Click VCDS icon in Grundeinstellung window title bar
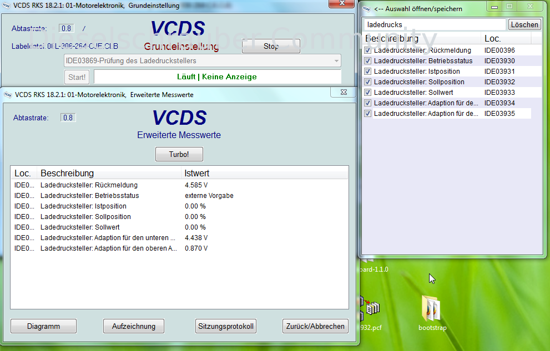This screenshot has width=550, height=351. [6, 6]
